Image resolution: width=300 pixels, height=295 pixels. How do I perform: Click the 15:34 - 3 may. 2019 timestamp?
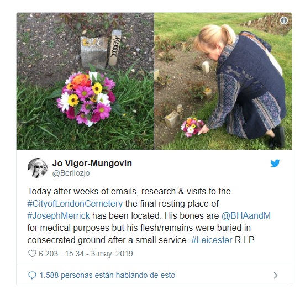click(99, 254)
